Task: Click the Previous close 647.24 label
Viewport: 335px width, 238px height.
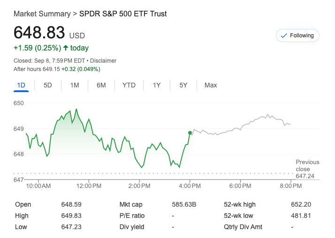Action: (307, 169)
